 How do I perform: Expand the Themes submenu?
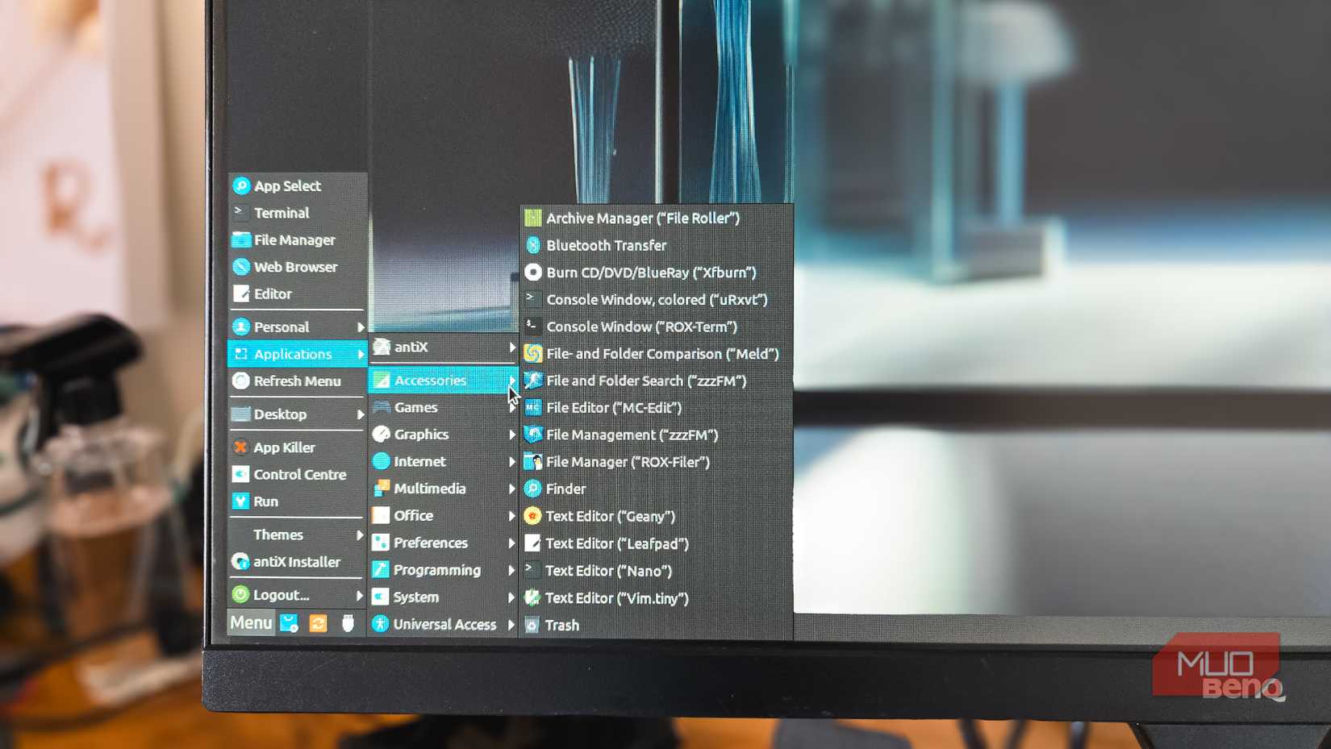tap(277, 535)
